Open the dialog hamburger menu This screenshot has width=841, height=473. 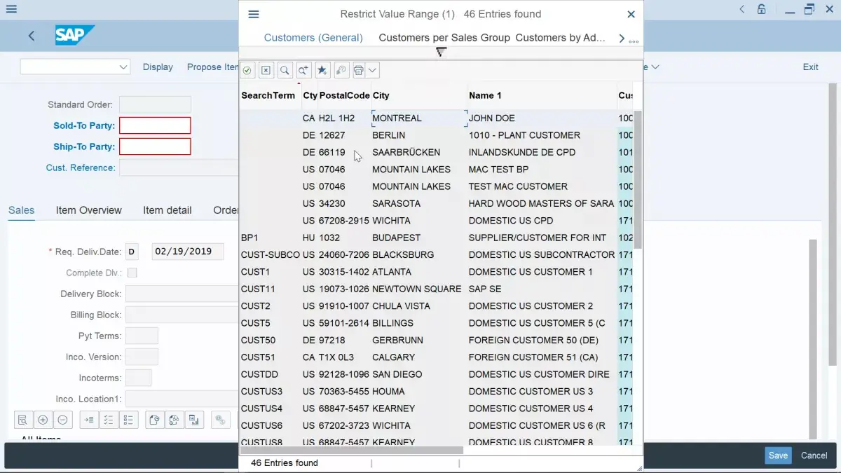point(254,14)
